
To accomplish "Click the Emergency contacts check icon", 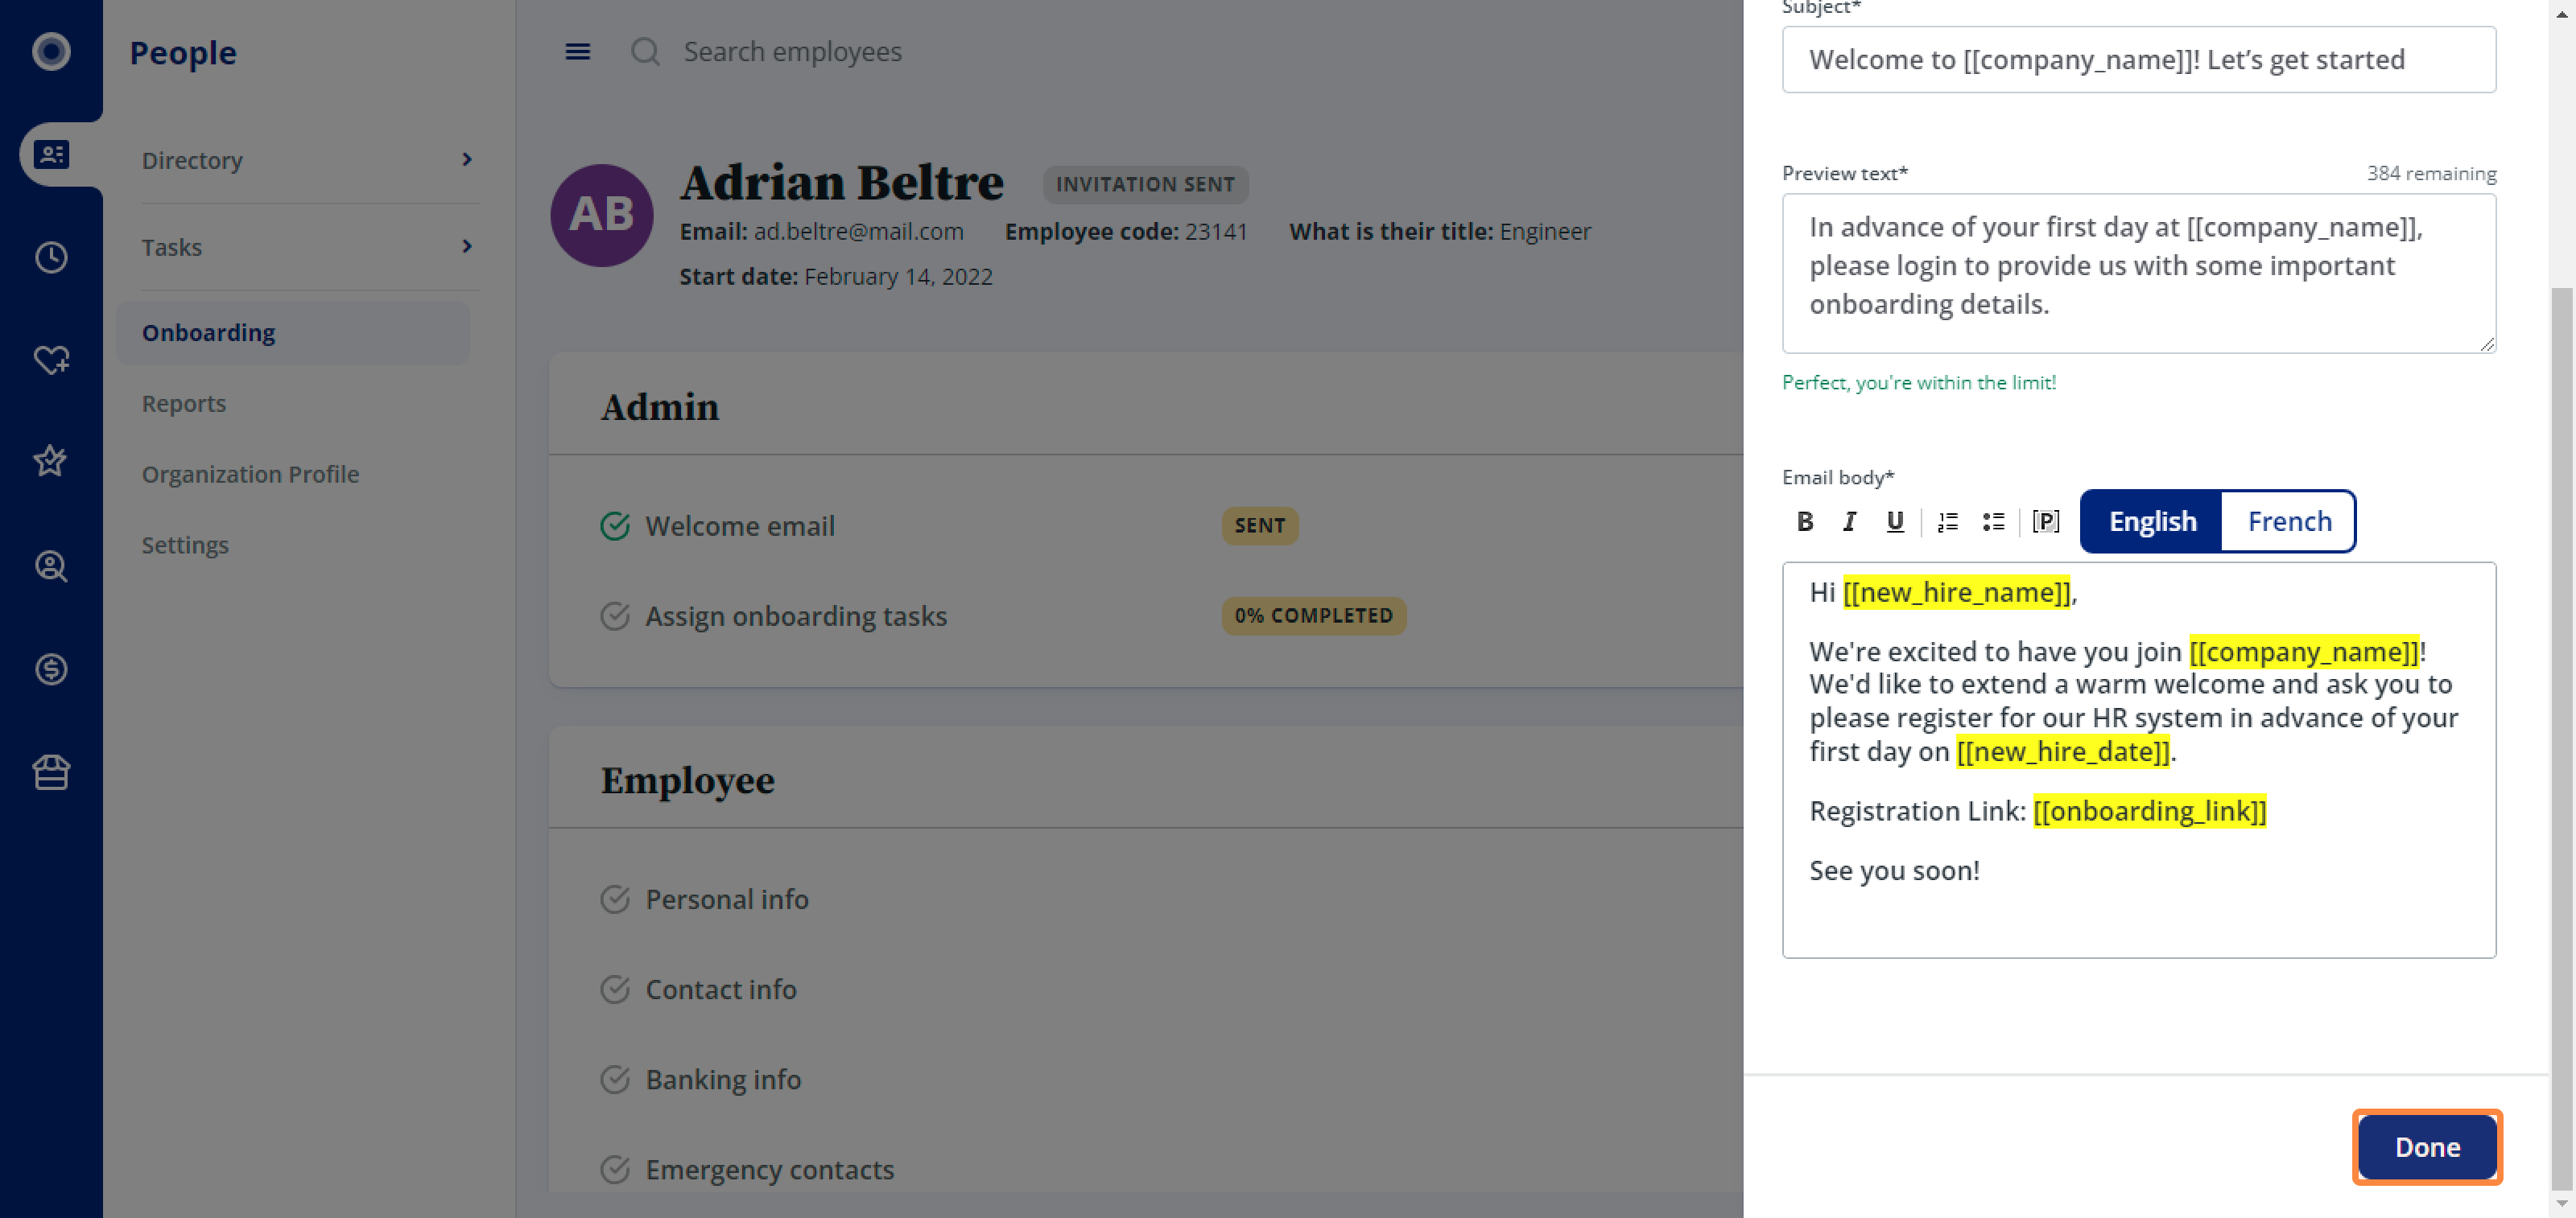I will pos(615,1169).
